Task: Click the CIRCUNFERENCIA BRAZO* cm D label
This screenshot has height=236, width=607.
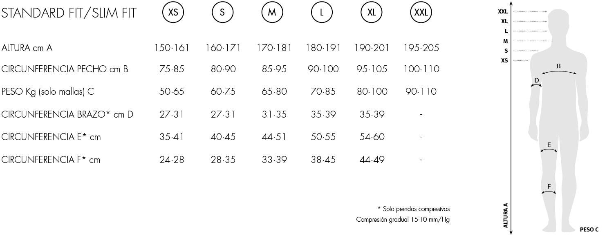Action: pos(67,114)
